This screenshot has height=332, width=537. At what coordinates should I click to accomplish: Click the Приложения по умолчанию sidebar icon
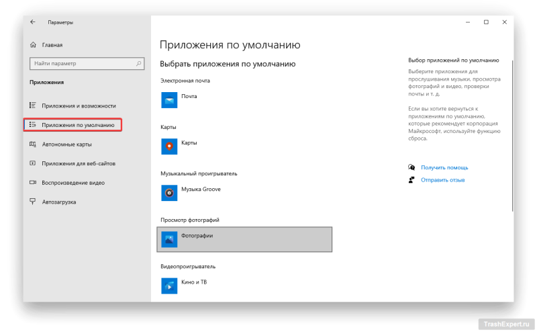(x=32, y=124)
